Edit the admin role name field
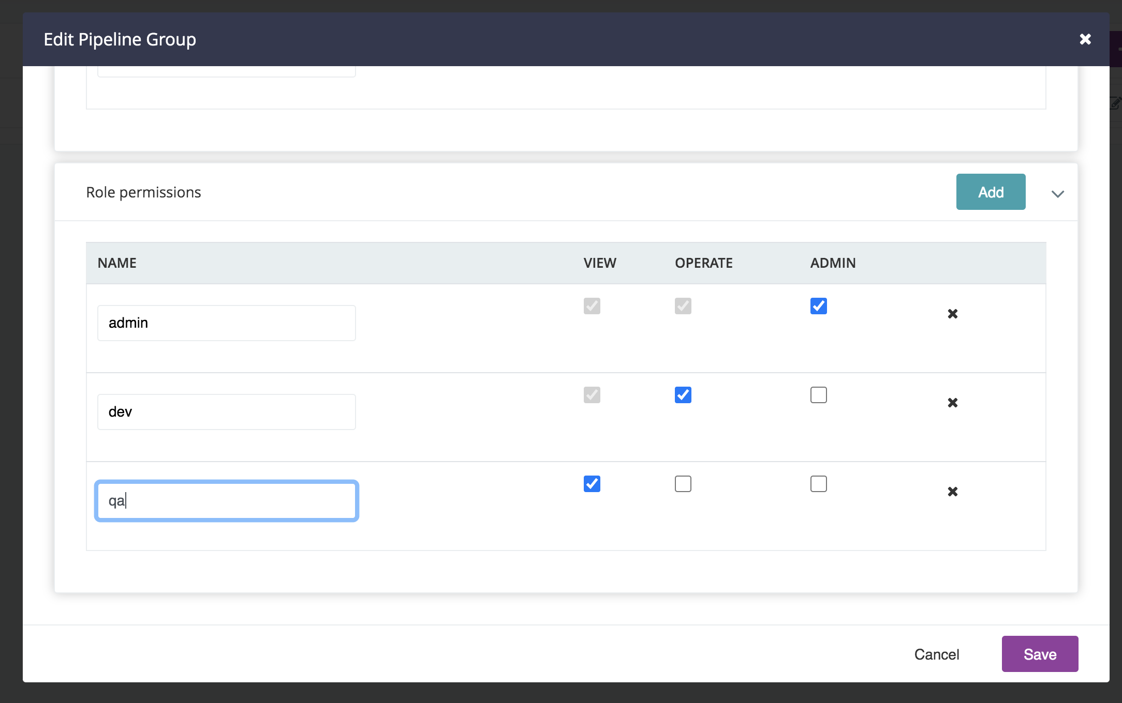This screenshot has height=703, width=1122. [x=227, y=323]
